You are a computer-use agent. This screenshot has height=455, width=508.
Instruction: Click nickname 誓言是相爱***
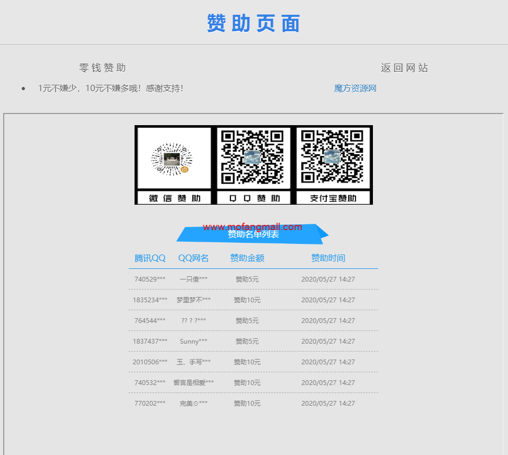click(193, 383)
